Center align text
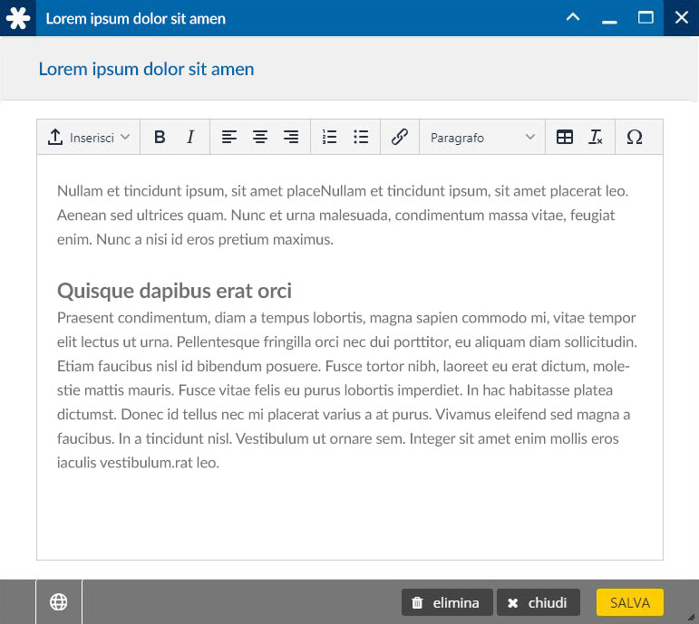699x624 pixels. [x=260, y=137]
